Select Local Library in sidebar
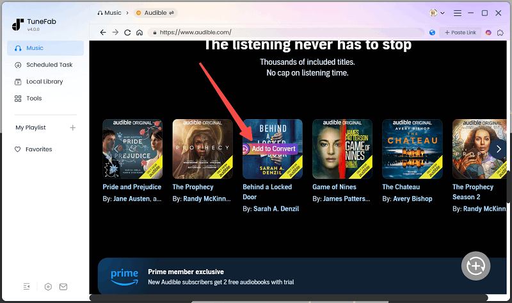 click(x=44, y=81)
